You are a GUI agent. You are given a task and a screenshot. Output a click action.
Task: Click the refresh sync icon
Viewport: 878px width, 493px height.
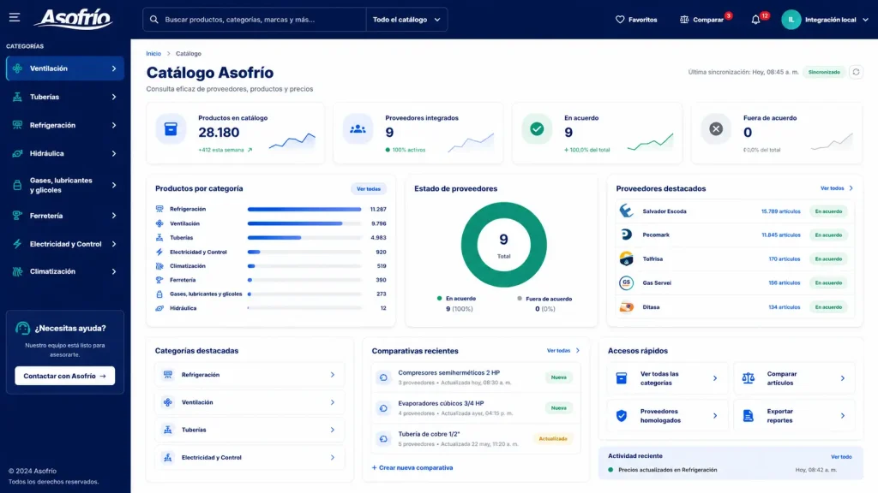(x=856, y=72)
